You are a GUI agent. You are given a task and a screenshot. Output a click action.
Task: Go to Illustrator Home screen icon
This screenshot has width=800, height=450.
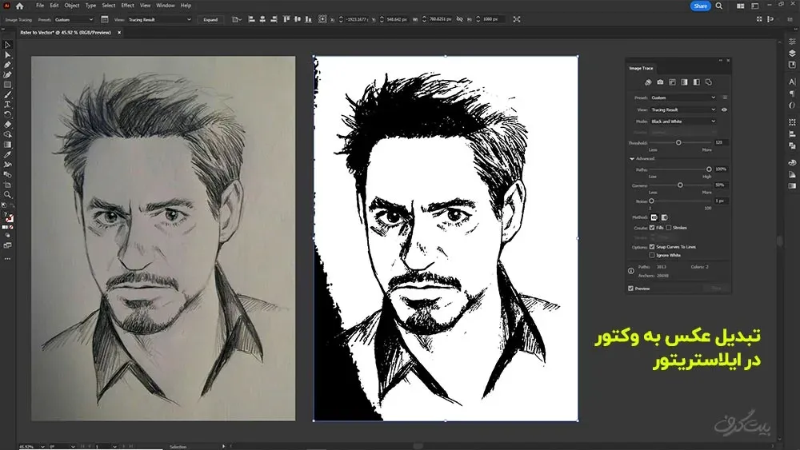(19, 6)
